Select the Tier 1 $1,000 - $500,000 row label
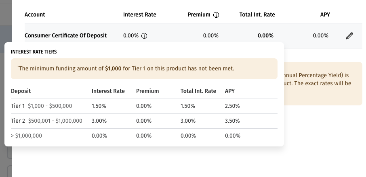Screen dimensions: 366x177 (x=42, y=106)
